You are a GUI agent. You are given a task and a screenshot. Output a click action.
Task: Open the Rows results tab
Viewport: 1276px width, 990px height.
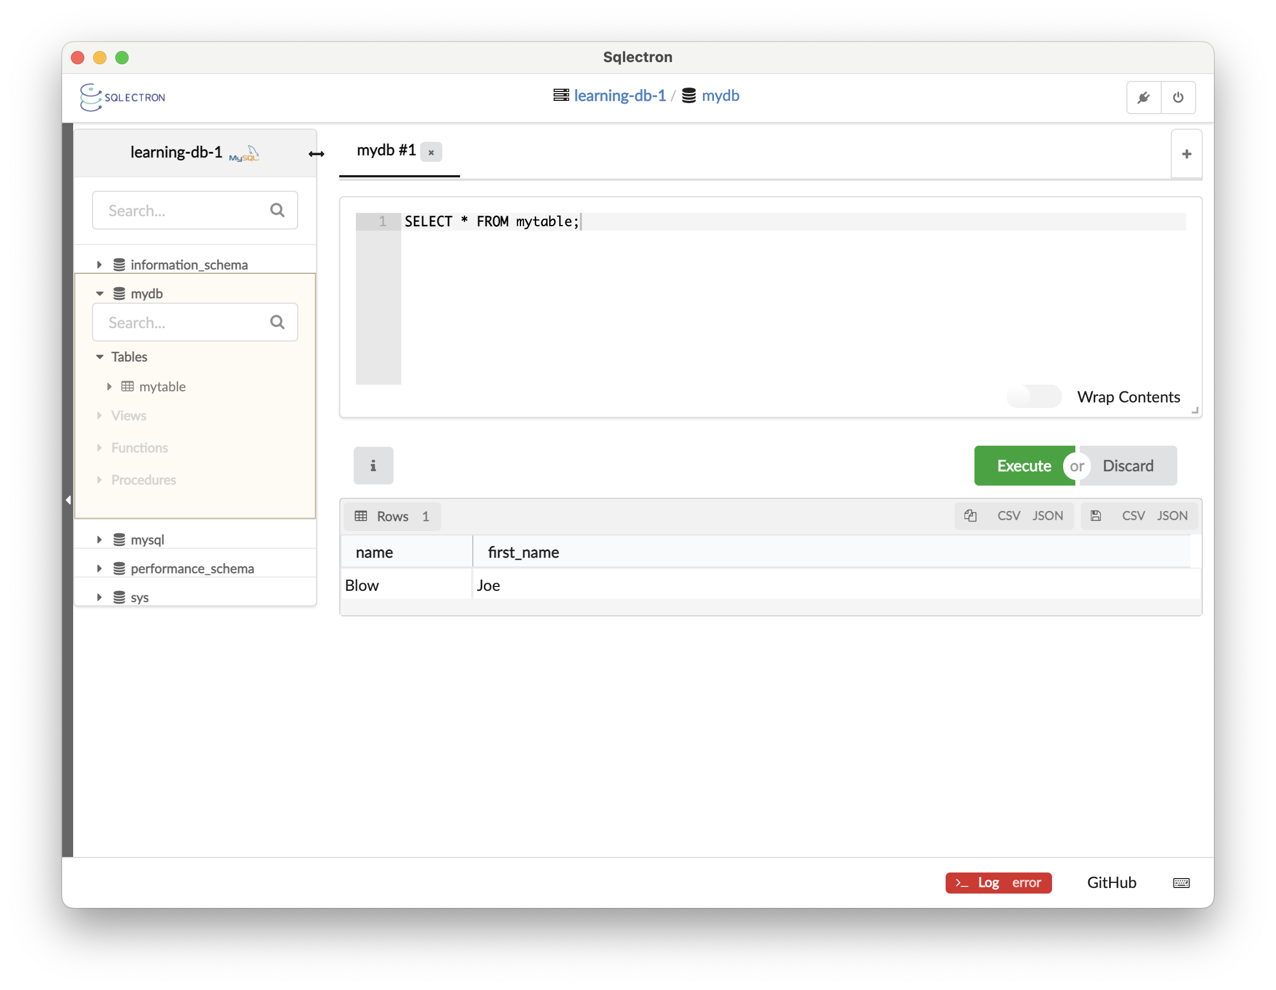(392, 516)
